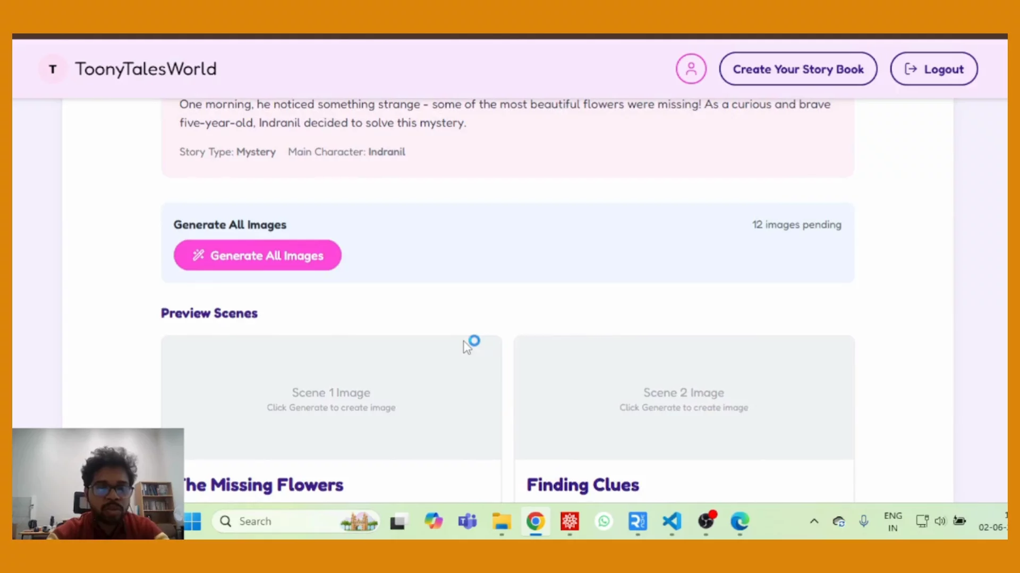This screenshot has height=573, width=1020.
Task: Open the taskbar date and clock
Action: 992,522
